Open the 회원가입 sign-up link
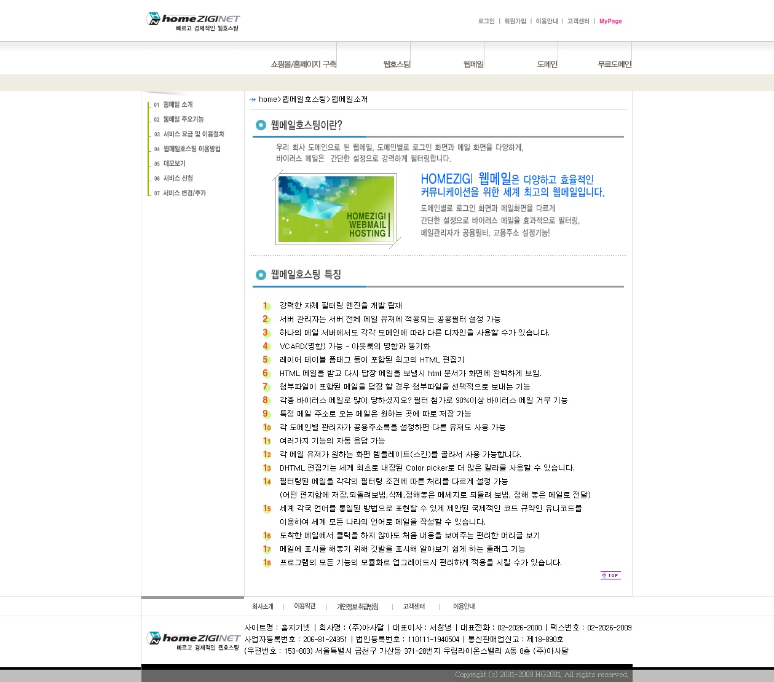Screen dimensions: 774x682 click(x=515, y=22)
